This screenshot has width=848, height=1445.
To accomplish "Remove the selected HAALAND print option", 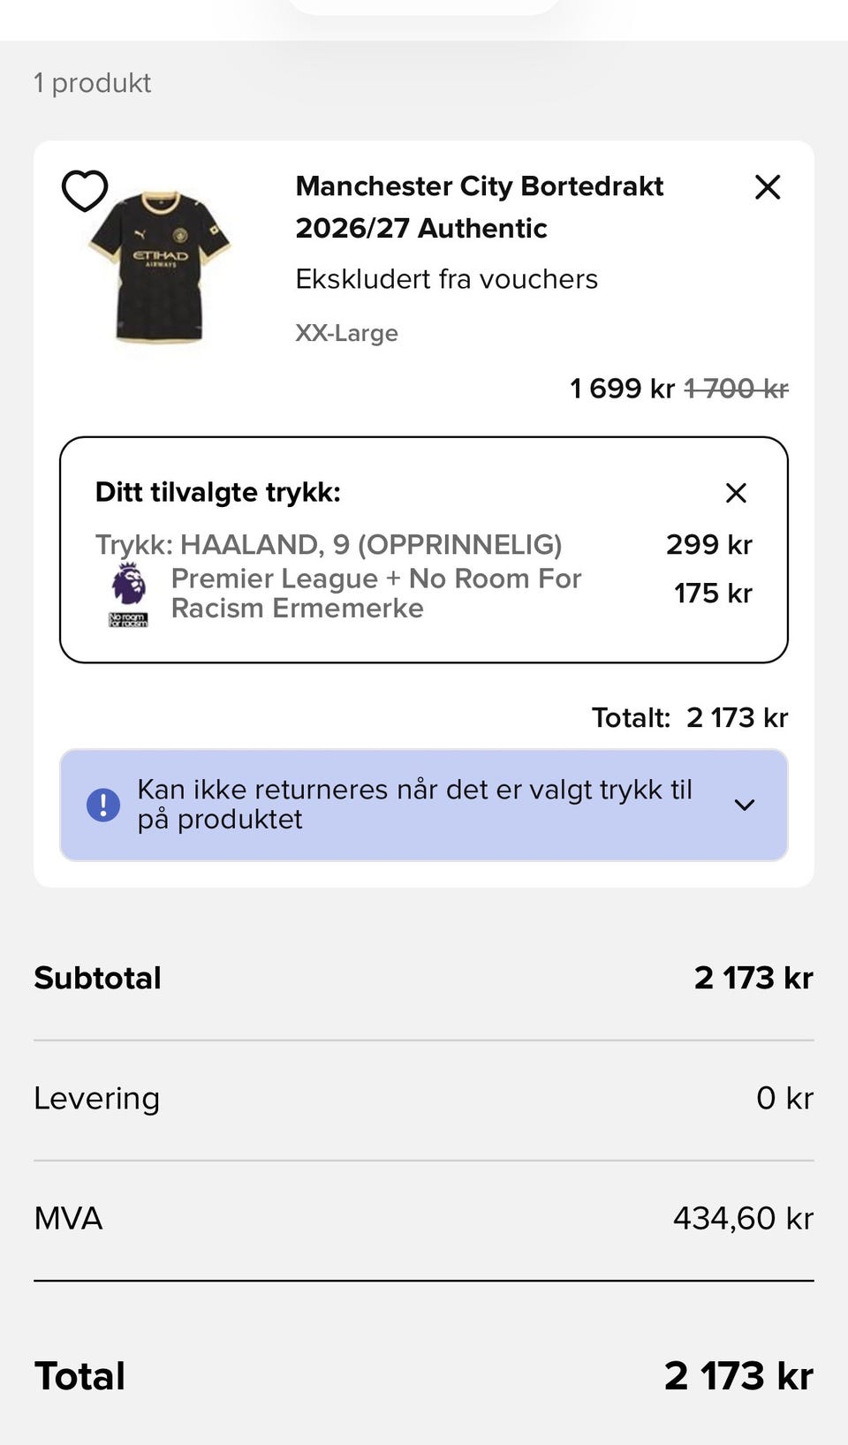I will pos(736,493).
